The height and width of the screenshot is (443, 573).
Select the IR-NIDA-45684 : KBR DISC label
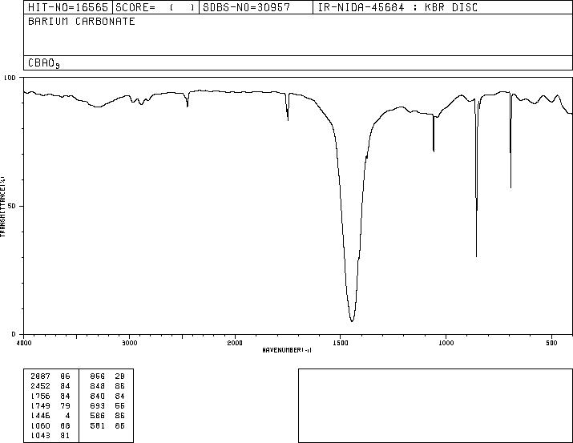coord(397,7)
